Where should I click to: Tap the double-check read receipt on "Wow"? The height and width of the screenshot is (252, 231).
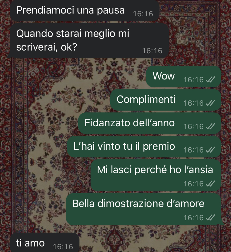tap(210, 79)
